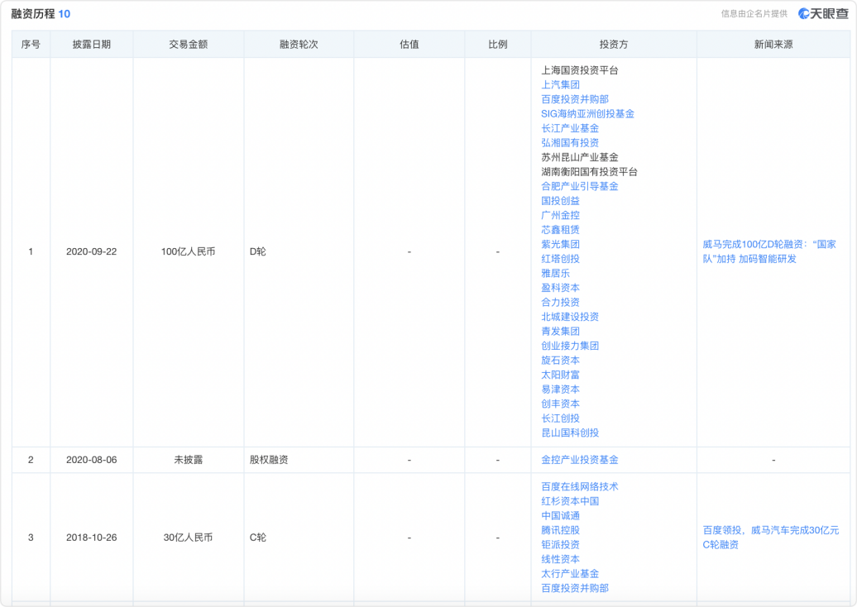Open investor link 弘湘国有投资
The image size is (857, 607).
click(570, 142)
